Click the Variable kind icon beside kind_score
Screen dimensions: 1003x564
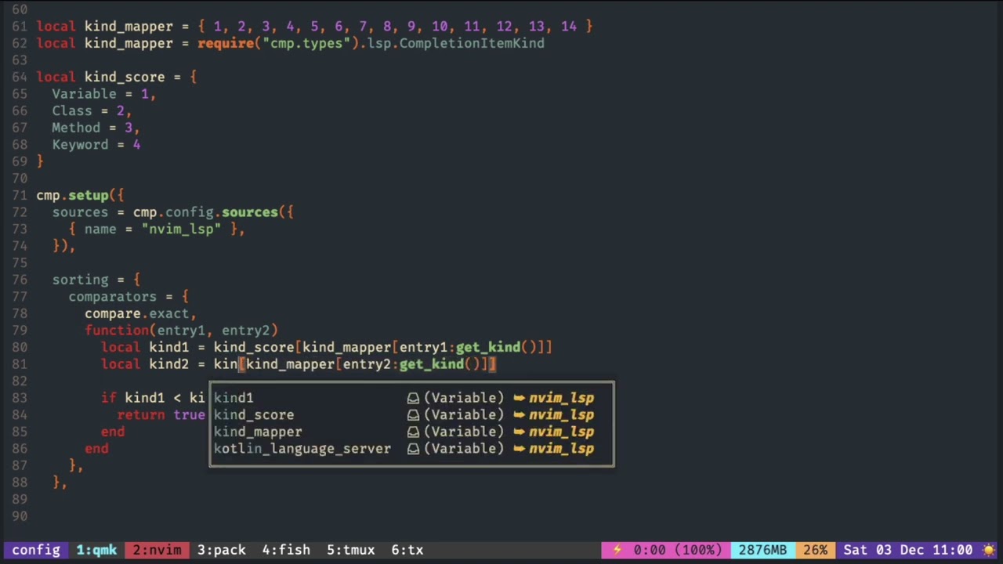coord(413,415)
